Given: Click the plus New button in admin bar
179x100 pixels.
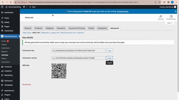Looking at the screenshot, I should [x=32, y=7].
